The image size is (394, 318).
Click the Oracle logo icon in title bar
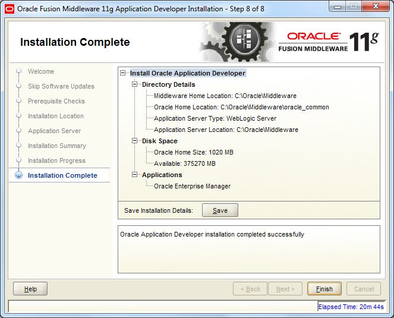[10, 9]
